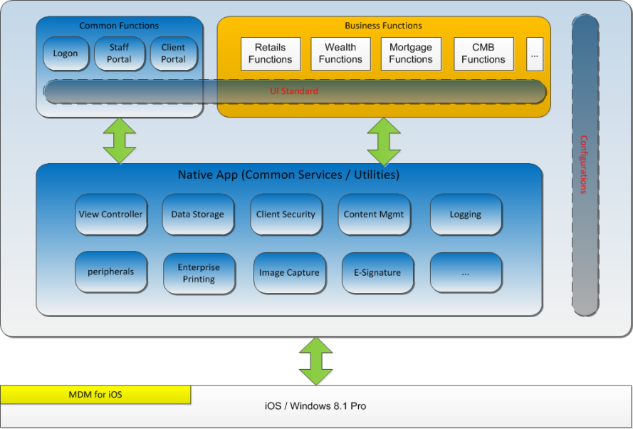Click green arrow above iOS / Windows layer
The width and height of the screenshot is (633, 429).
pos(315,361)
